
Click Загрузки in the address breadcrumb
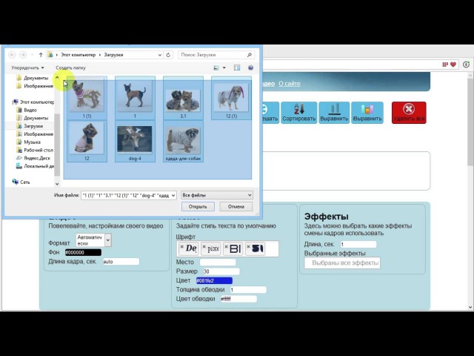pyautogui.click(x=113, y=55)
